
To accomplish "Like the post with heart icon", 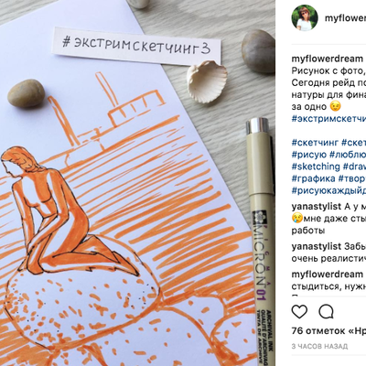I will tap(299, 311).
